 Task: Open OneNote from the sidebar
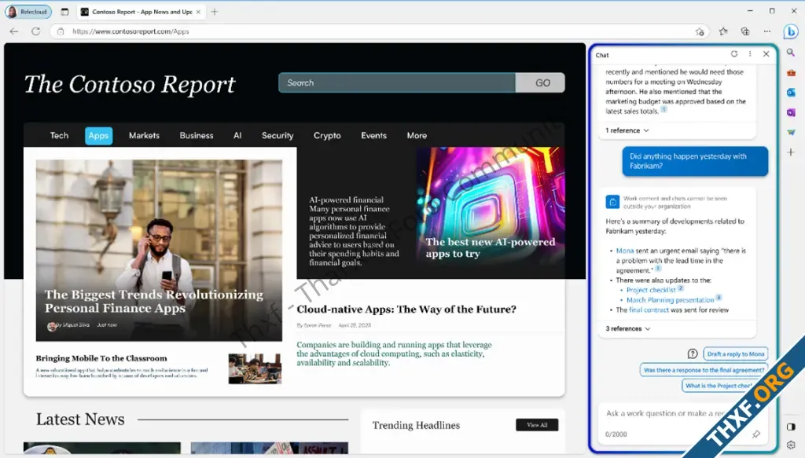click(791, 112)
